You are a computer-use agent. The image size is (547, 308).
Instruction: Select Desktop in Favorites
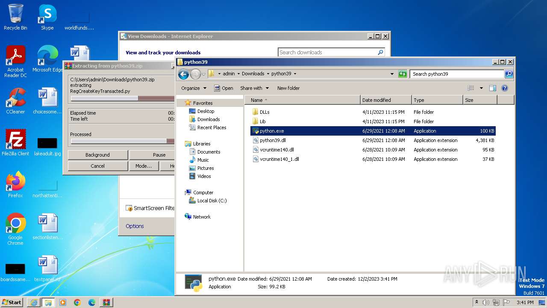[x=206, y=111]
